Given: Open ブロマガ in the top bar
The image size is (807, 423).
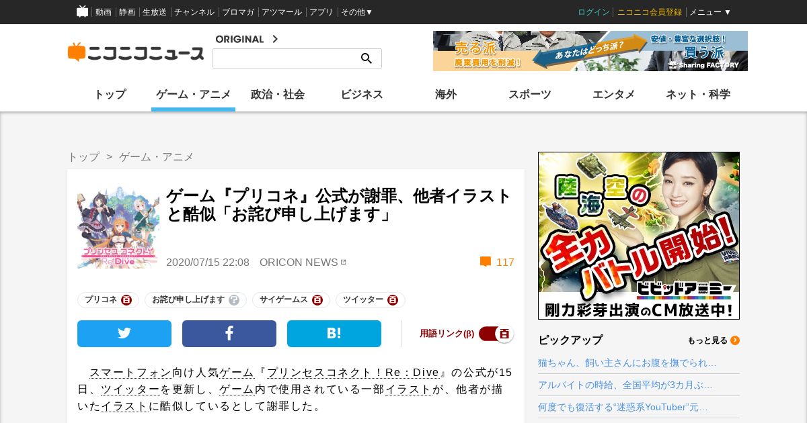Looking at the screenshot, I should pyautogui.click(x=238, y=12).
